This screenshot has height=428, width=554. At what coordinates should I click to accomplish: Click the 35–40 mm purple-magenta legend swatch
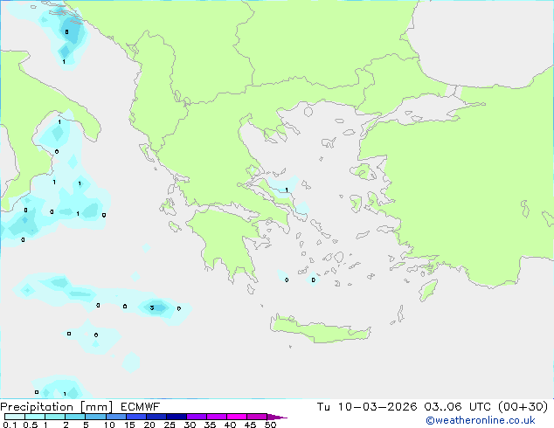tap(216, 417)
